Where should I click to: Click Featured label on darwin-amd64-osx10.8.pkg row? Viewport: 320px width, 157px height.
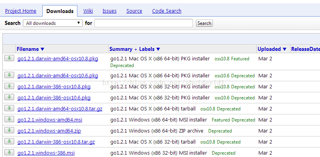[240, 59]
